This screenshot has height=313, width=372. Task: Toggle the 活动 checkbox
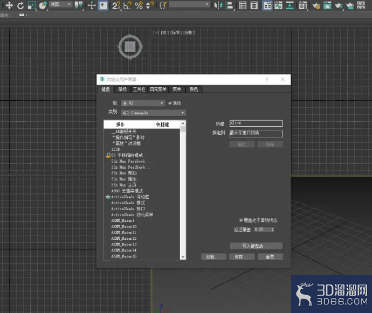[170, 103]
